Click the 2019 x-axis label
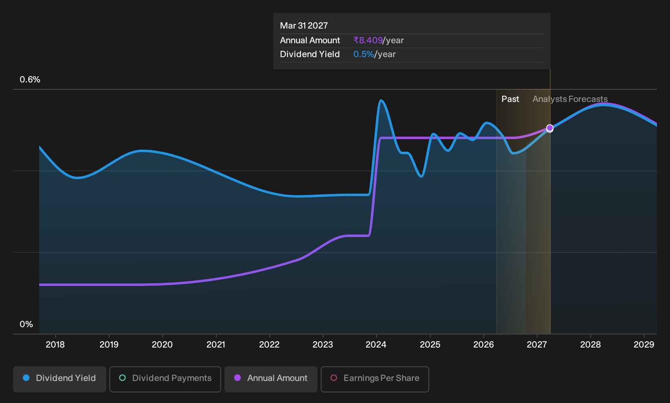 coord(109,345)
